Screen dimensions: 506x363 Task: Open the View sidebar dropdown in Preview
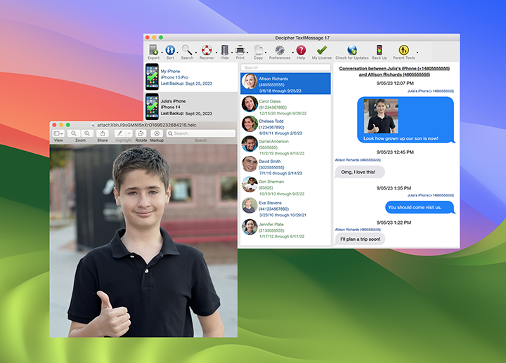58,133
